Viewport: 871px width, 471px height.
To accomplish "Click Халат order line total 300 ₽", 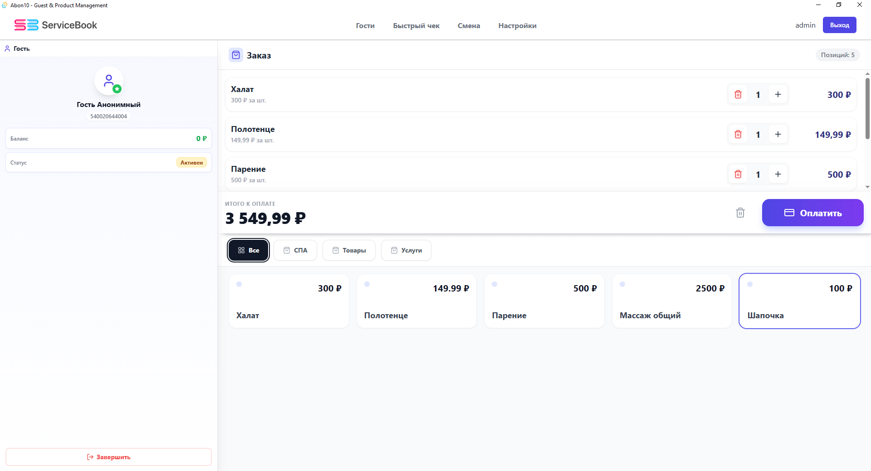I will 839,95.
